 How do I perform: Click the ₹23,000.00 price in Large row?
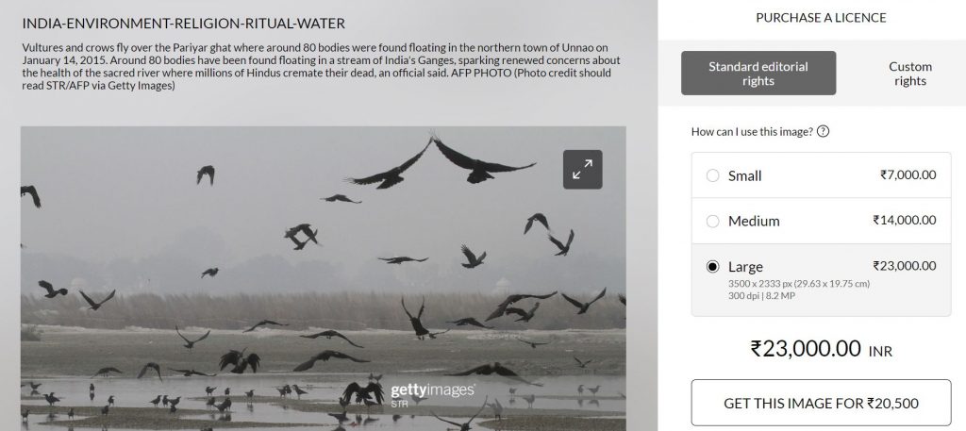pyautogui.click(x=904, y=266)
